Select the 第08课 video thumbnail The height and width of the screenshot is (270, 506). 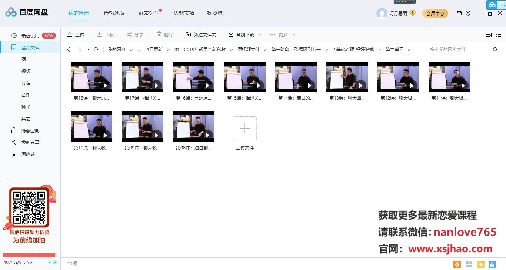tap(194, 127)
